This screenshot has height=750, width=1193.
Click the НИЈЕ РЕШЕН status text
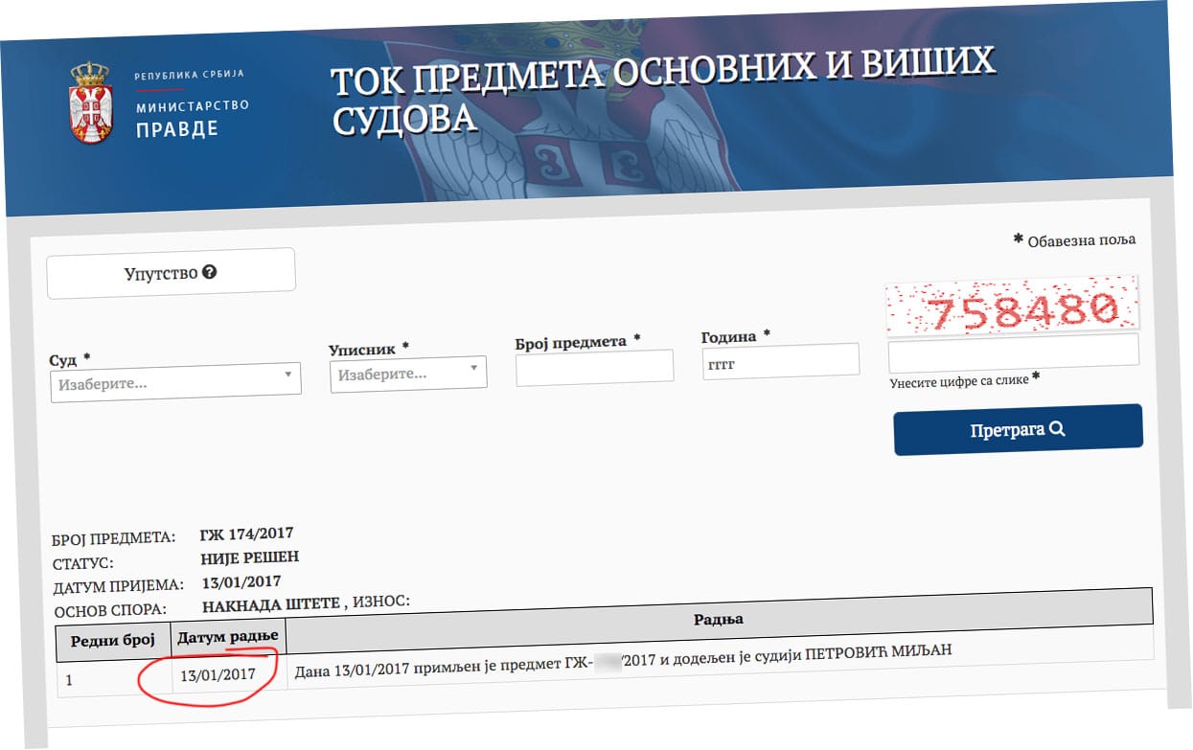(249, 557)
